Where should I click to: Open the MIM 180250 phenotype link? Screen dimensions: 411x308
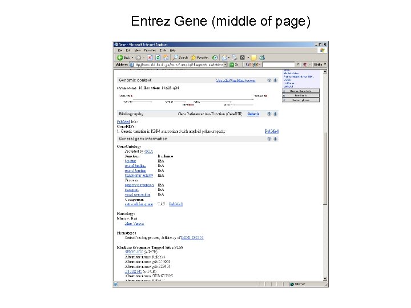click(192, 238)
